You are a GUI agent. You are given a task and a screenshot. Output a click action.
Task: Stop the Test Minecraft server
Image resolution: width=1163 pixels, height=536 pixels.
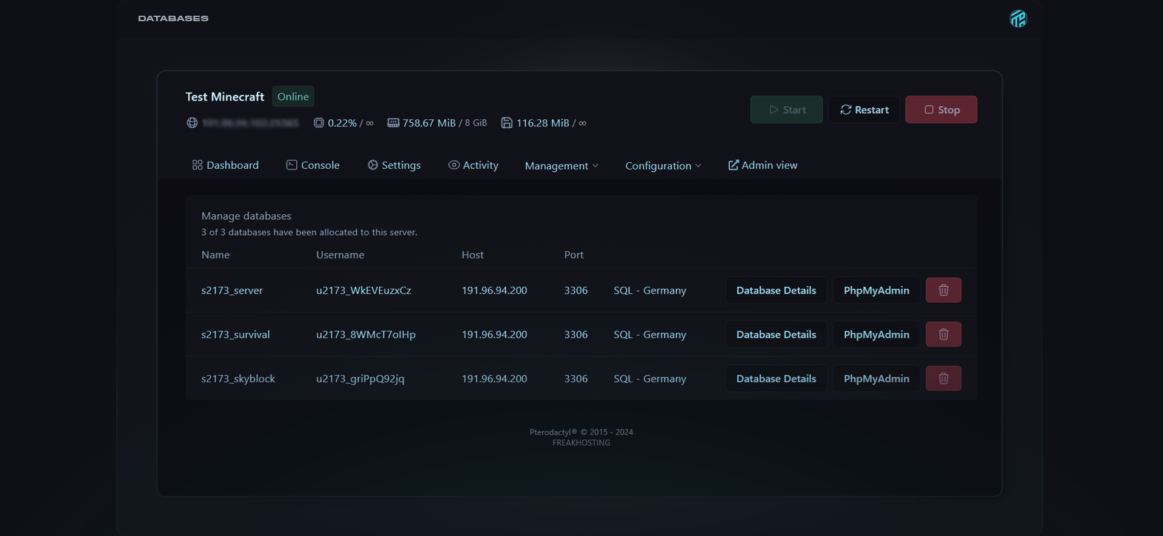pyautogui.click(x=941, y=109)
